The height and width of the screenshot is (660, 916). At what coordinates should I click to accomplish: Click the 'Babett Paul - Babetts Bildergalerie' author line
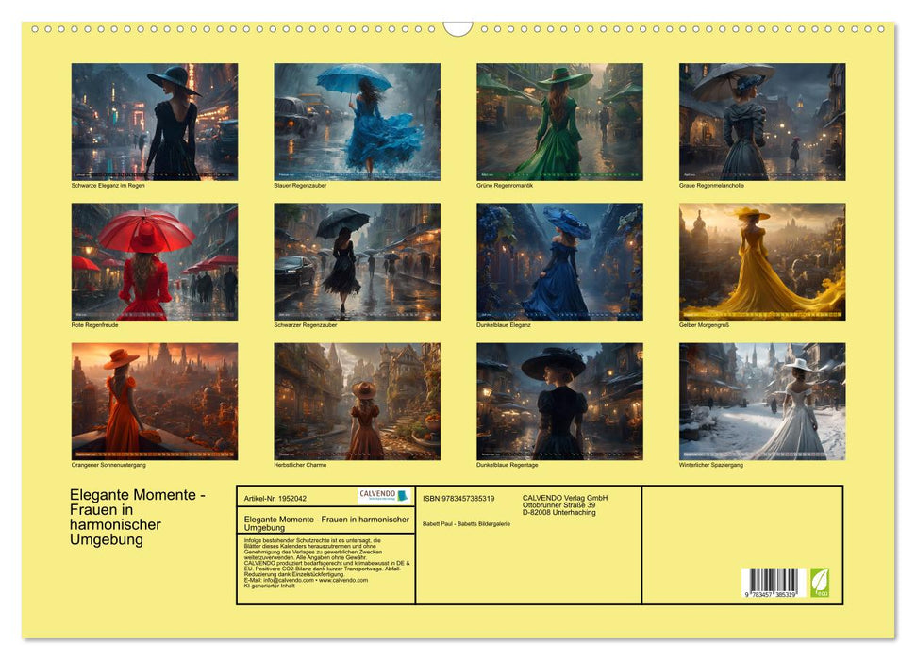(x=467, y=523)
